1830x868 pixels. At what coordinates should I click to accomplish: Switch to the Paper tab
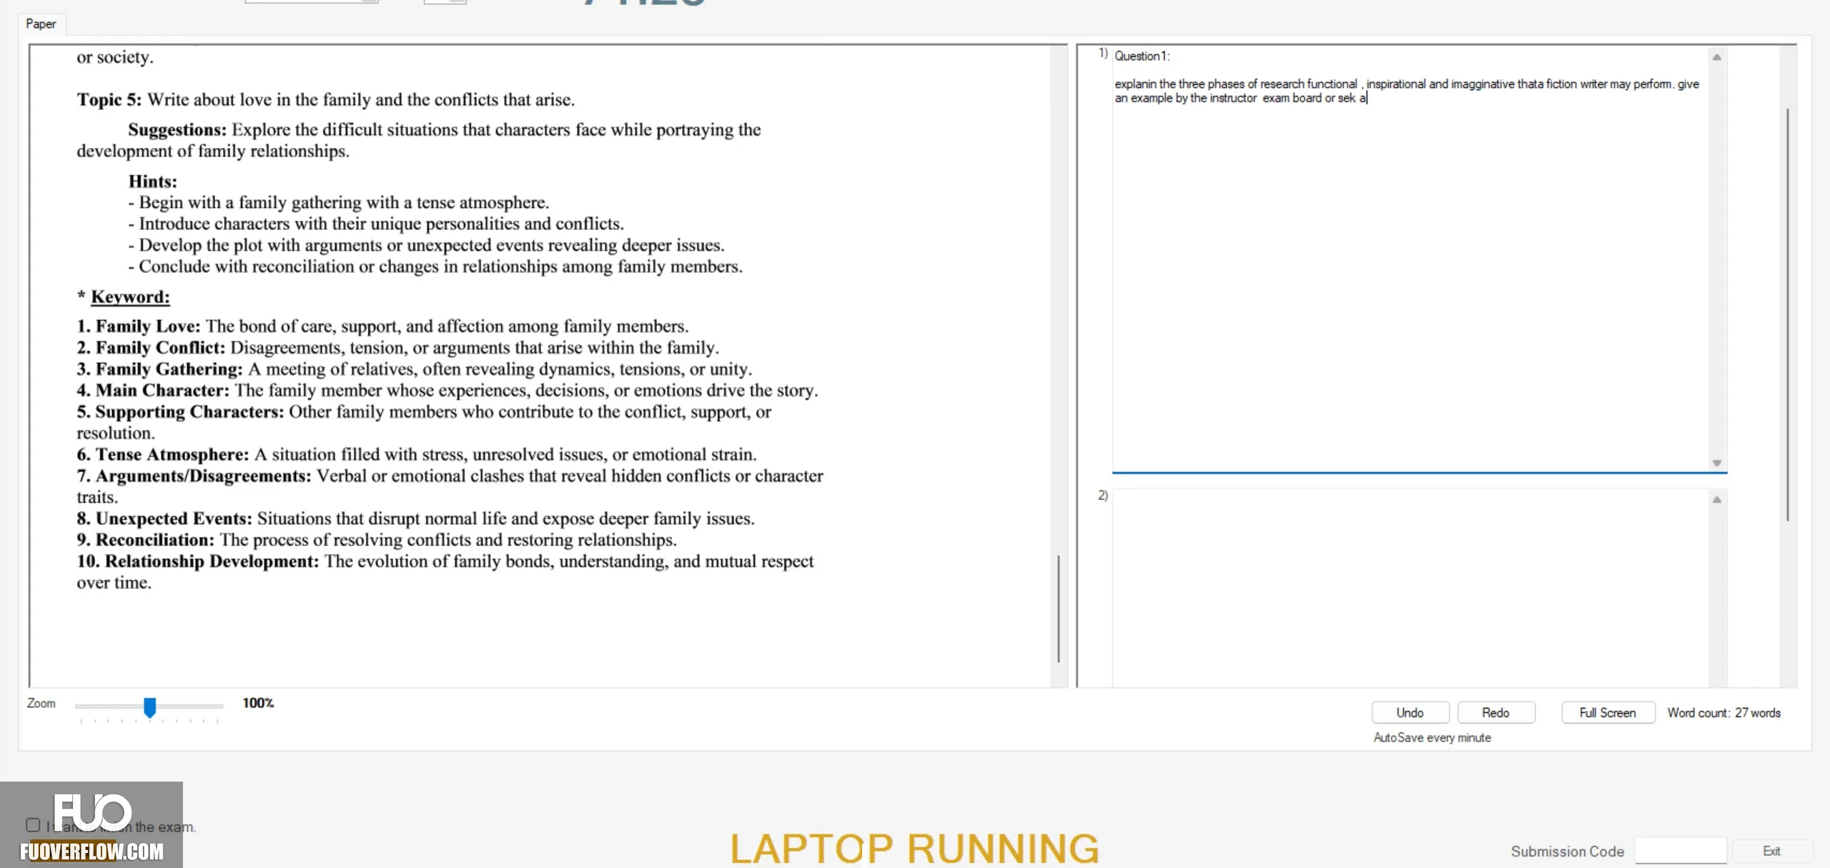(41, 24)
